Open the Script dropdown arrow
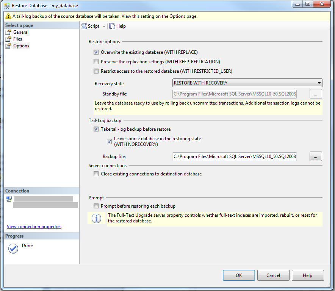The width and height of the screenshot is (335, 291). click(x=104, y=26)
